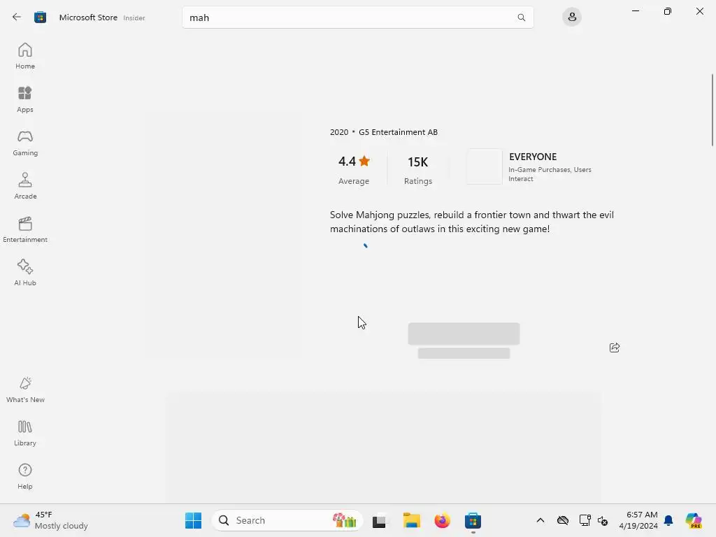Open weather widget showing 45°F
The height and width of the screenshot is (537, 716).
50,520
